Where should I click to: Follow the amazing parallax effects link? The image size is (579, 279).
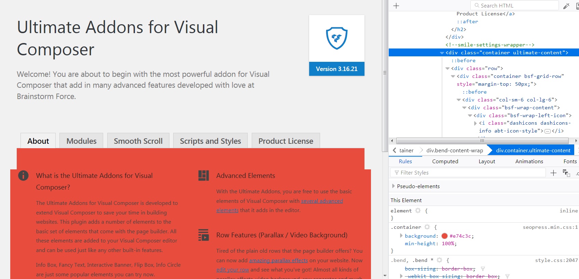[x=278, y=261]
